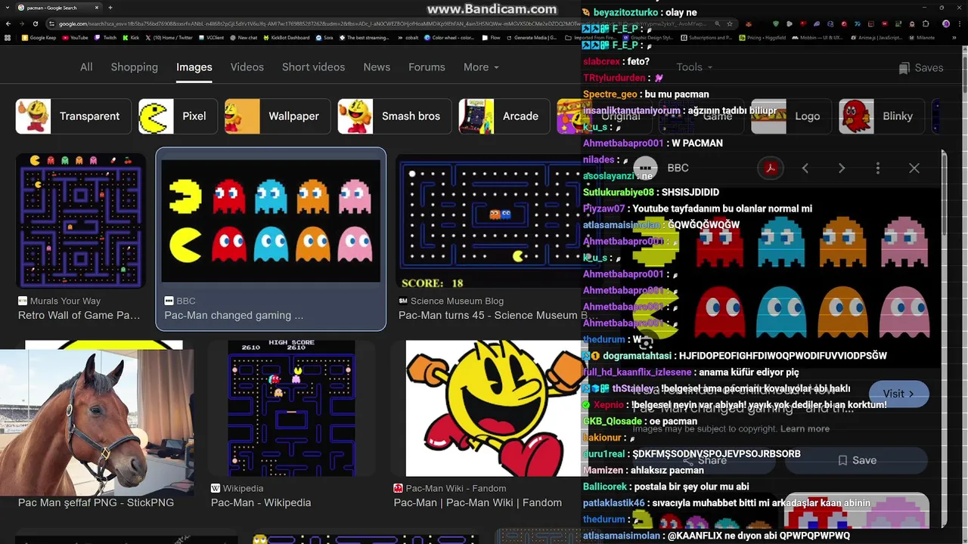
Task: Show previous image in the preview panel
Action: coord(805,168)
